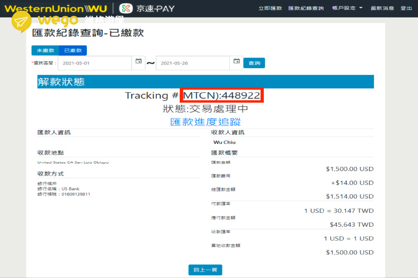Click the start date field showing 2021-05-01
The image size is (418, 278).
(94, 63)
